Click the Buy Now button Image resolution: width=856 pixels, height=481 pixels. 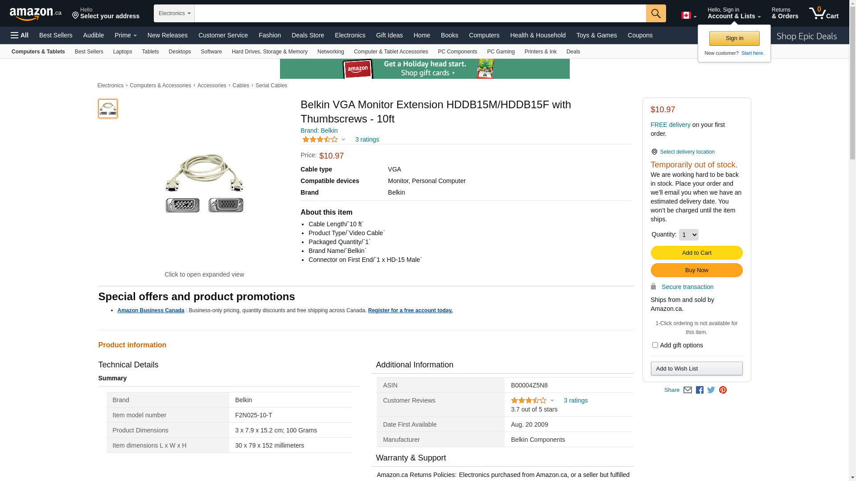pyautogui.click(x=696, y=270)
